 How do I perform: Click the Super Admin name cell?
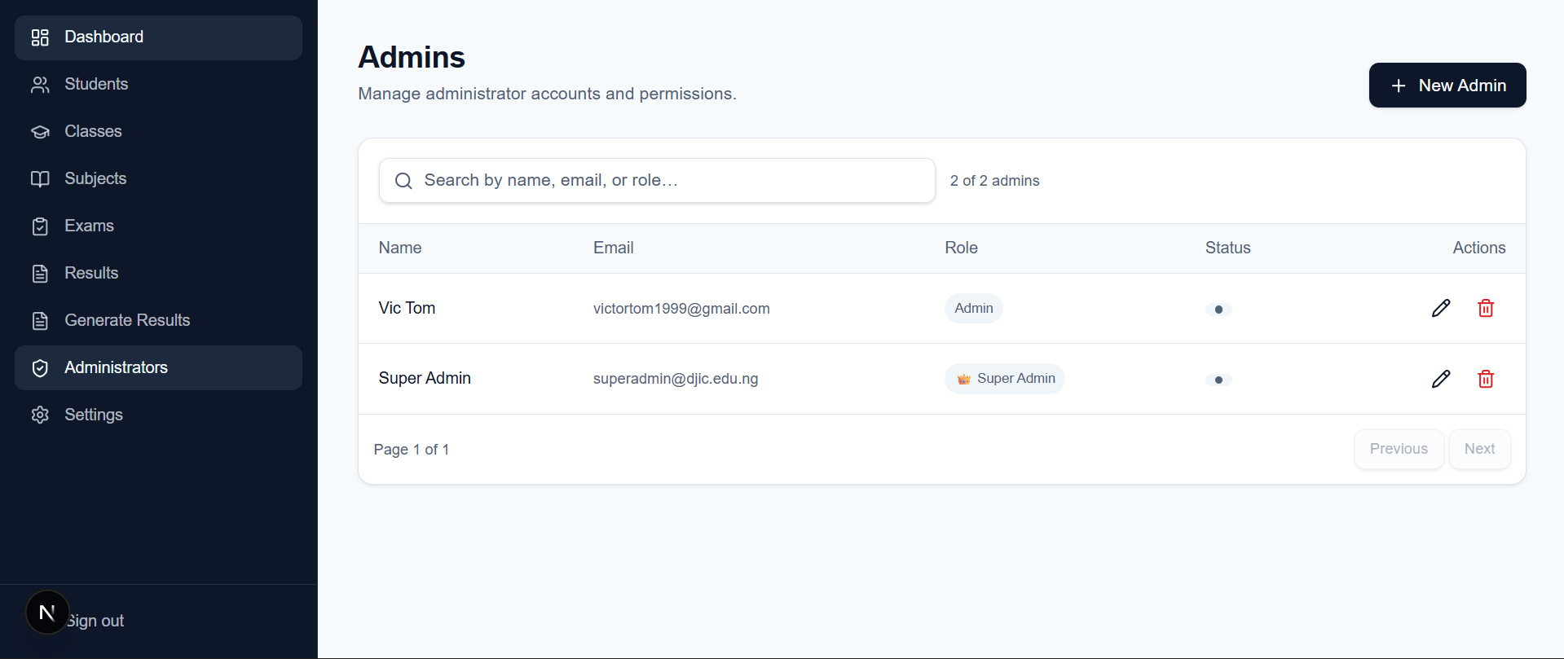[425, 378]
